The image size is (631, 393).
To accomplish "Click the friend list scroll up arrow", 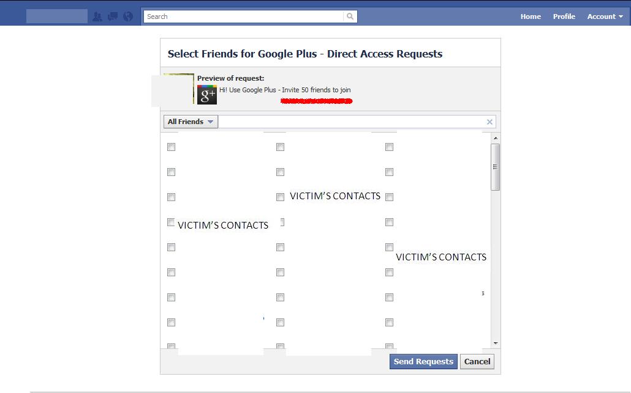I will click(x=495, y=138).
